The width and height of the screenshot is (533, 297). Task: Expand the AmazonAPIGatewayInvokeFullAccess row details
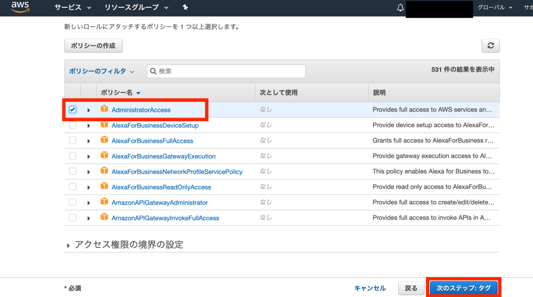coord(88,218)
